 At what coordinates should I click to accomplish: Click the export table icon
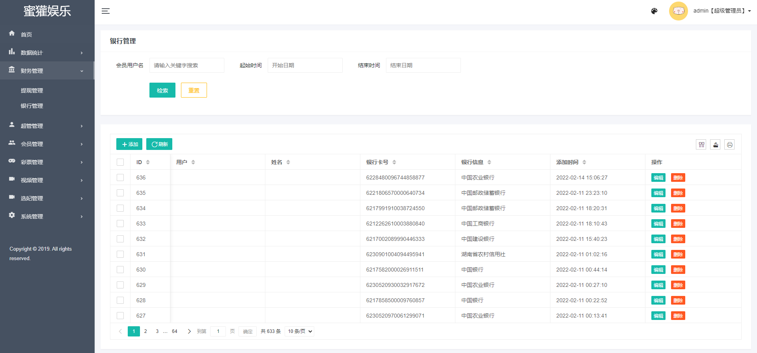(x=715, y=145)
